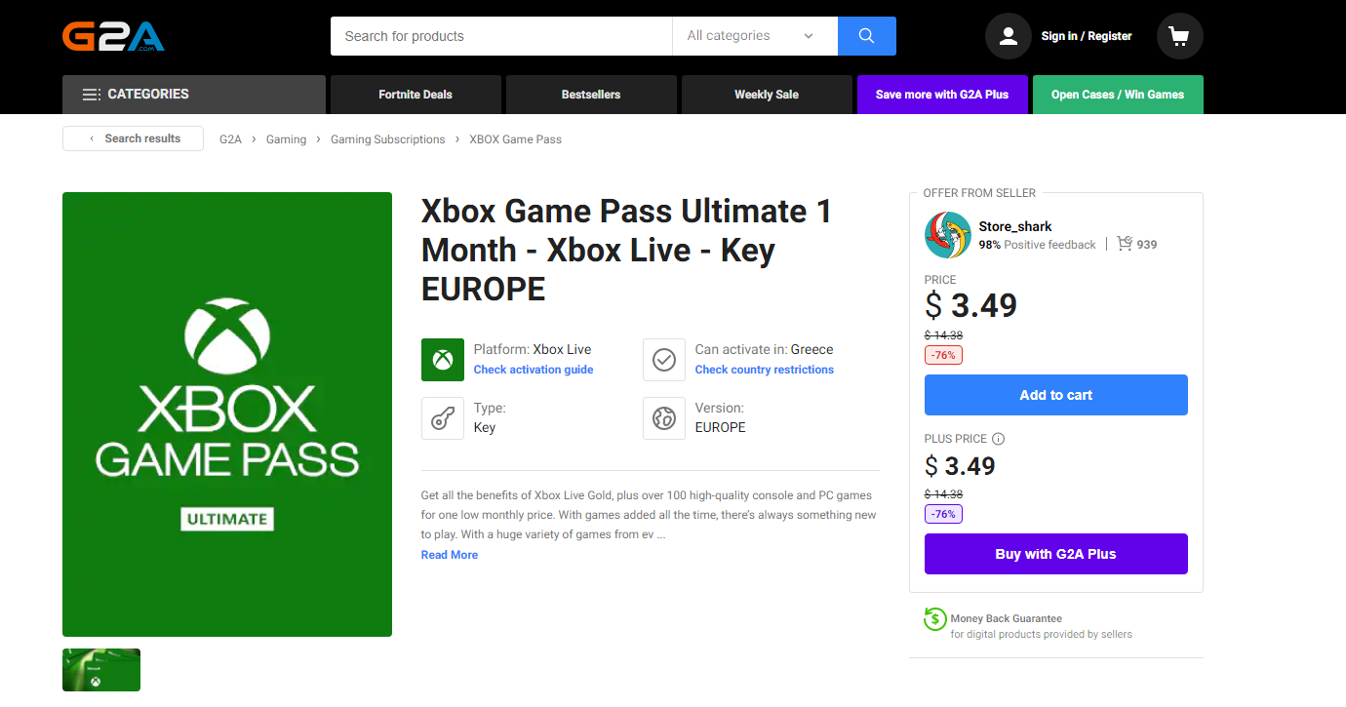The image size is (1346, 707).
Task: Click Store_shark seller name
Action: coord(1015,226)
